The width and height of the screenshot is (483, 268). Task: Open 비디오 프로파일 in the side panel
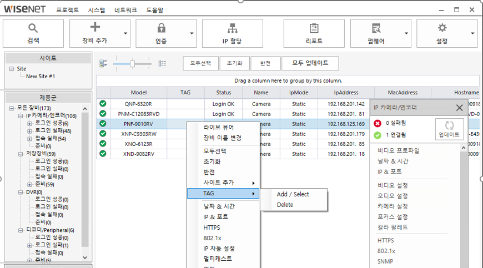tap(398, 150)
